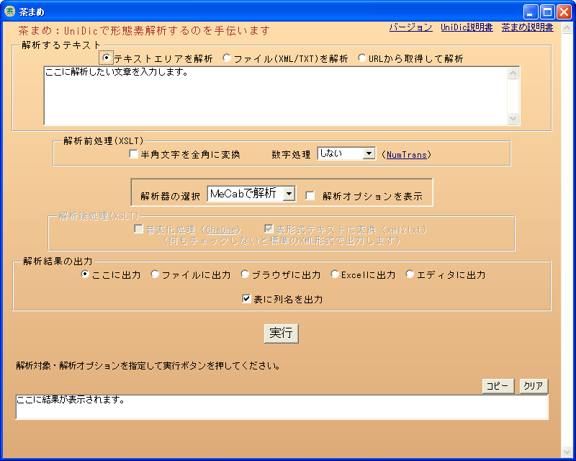This screenshot has height=461, width=576.
Task: Select Excelに出力 output option
Action: (x=335, y=274)
